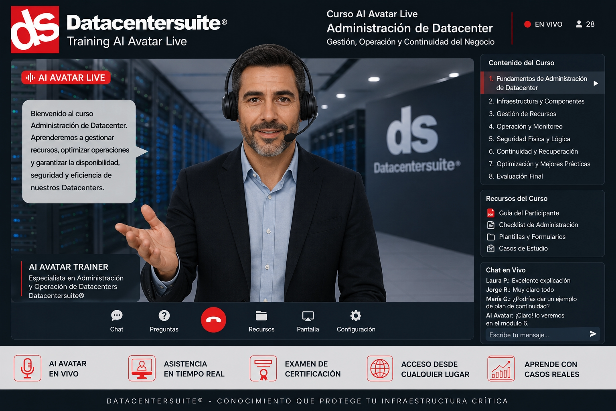
Task: Click the AI AVATAR LIVE badge
Action: point(66,77)
